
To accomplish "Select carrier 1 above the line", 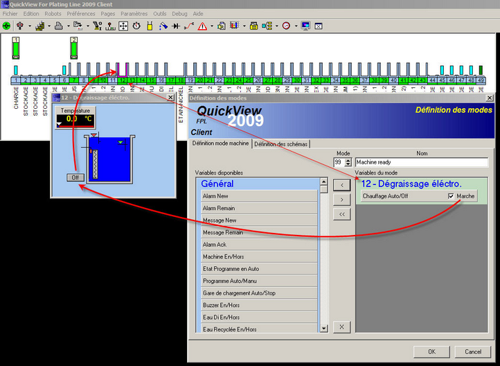I will coord(16,48).
